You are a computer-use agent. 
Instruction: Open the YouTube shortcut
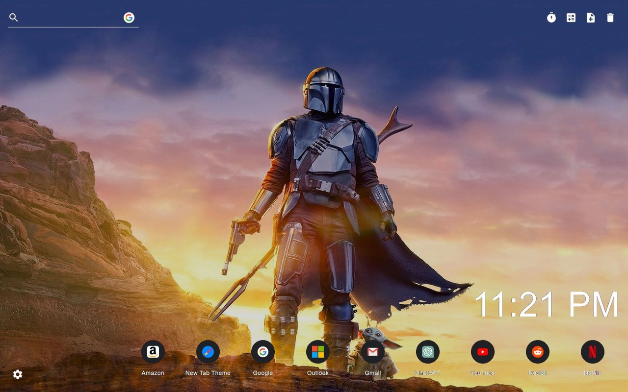coord(483,352)
